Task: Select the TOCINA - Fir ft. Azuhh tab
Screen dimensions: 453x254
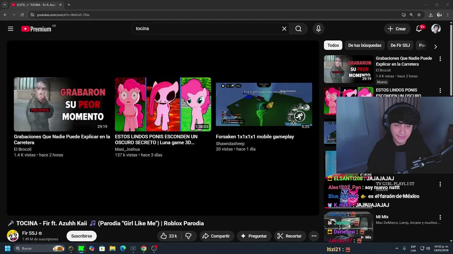Action: coord(36,5)
